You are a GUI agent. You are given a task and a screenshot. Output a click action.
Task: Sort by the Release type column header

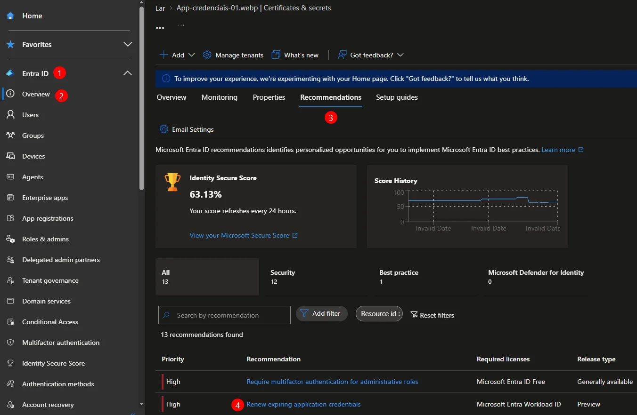tap(596, 359)
